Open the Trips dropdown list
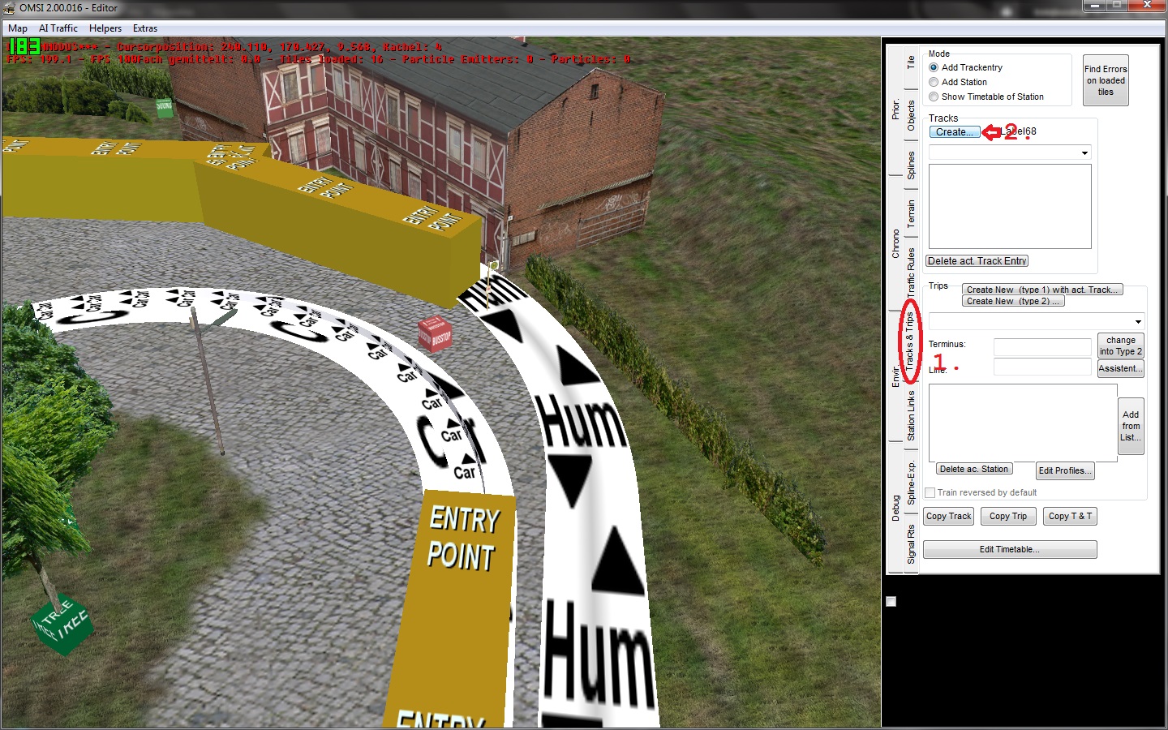 pos(1137,322)
